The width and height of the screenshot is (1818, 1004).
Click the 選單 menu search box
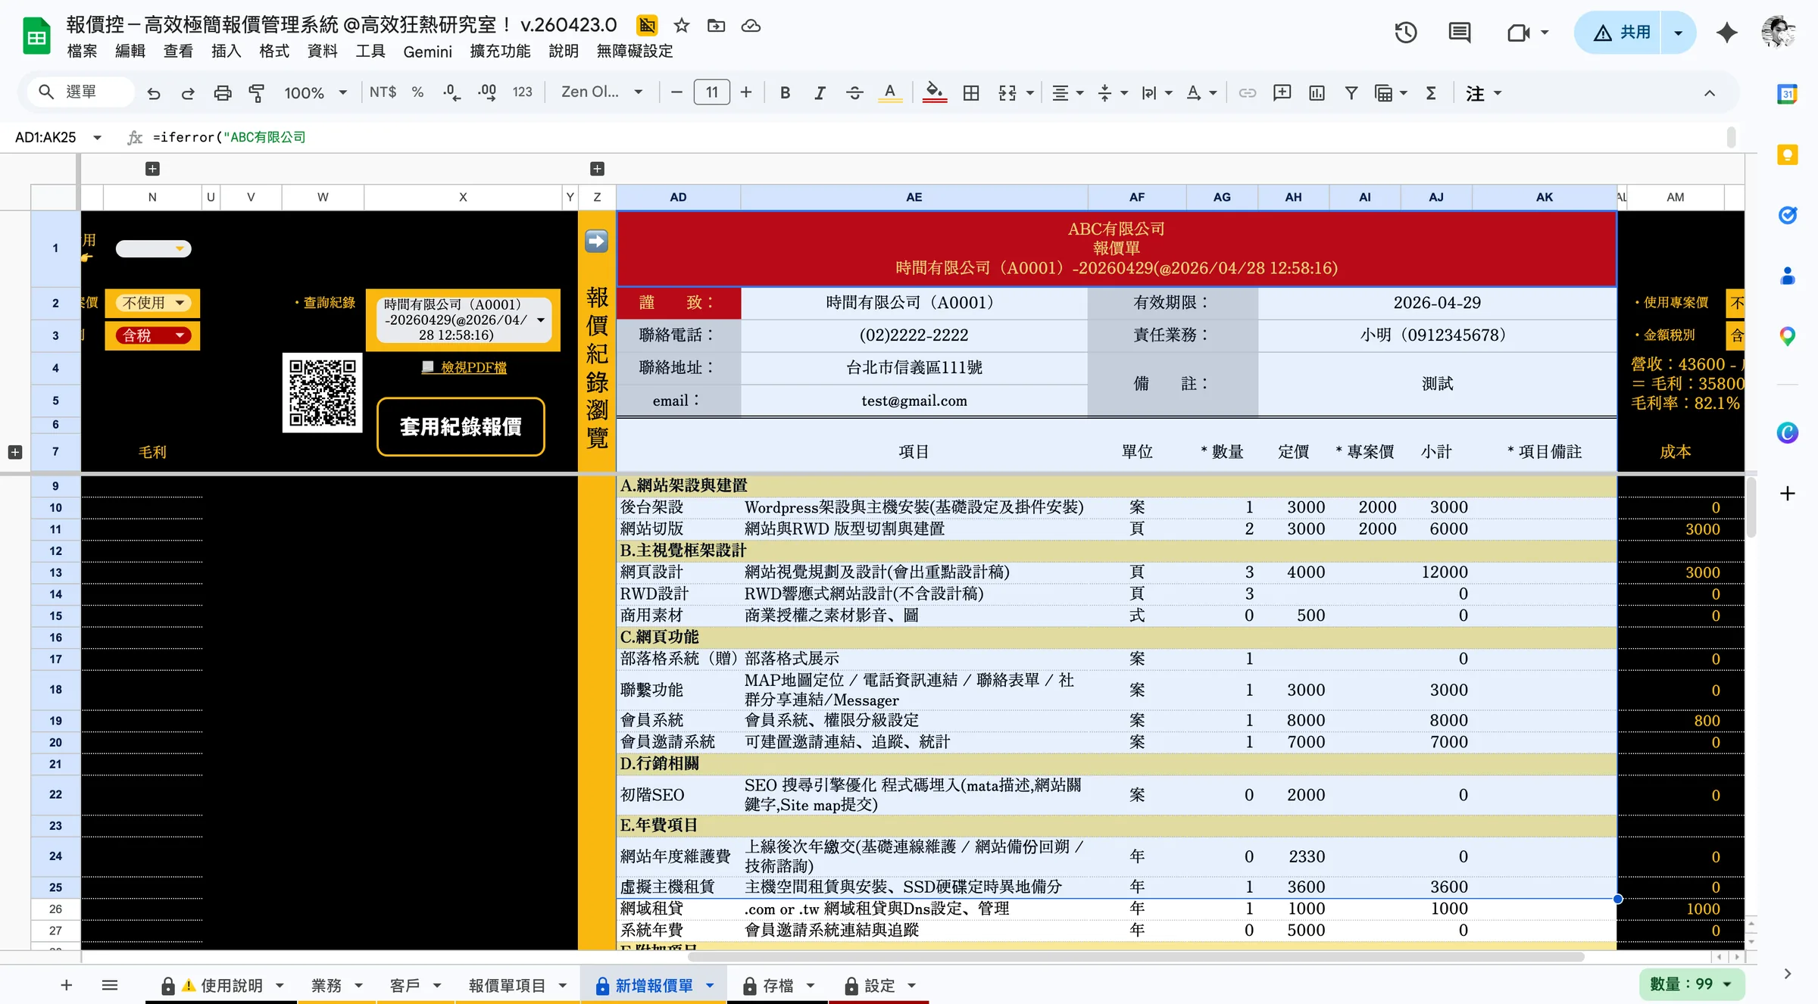82,92
